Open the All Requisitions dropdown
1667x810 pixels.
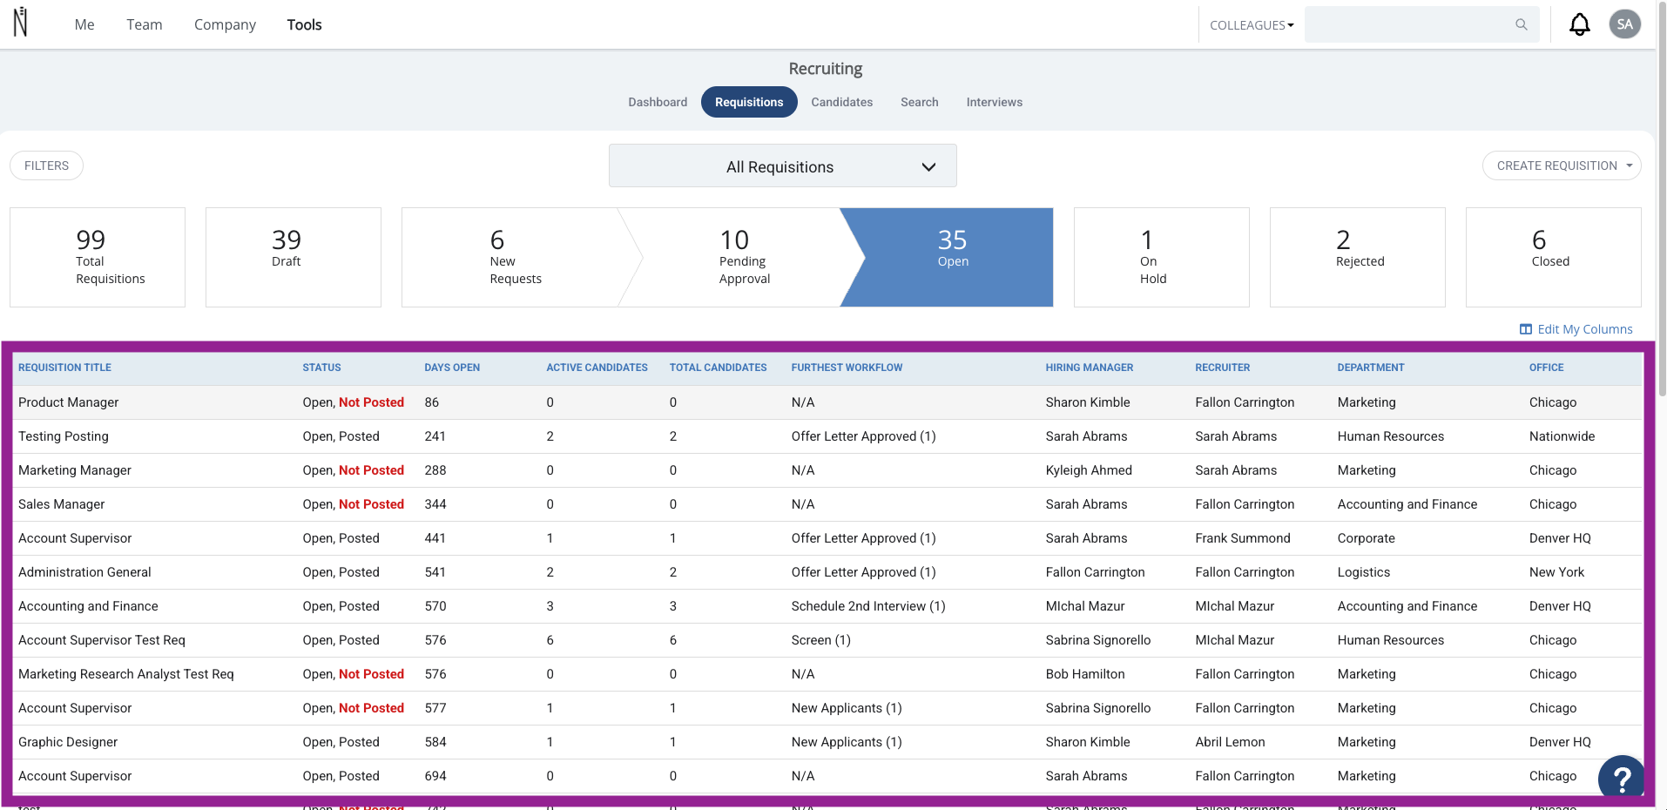point(782,165)
